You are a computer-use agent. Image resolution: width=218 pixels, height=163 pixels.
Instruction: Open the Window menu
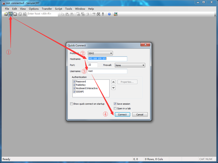80,9
